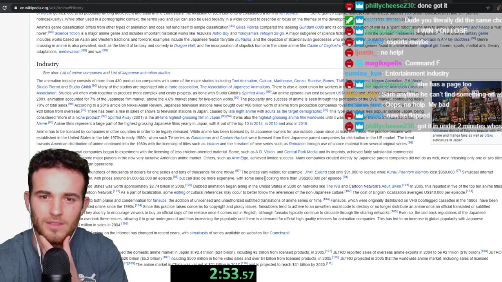Open the Captain Harlock link
502x282 pixels.
pos(233,138)
